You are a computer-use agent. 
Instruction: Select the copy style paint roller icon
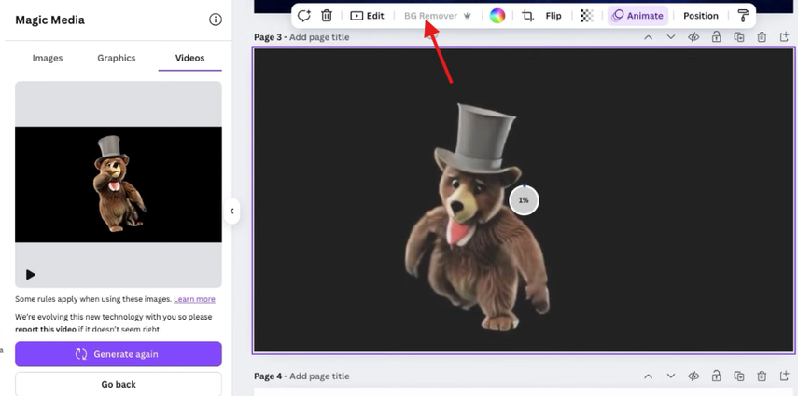(743, 16)
